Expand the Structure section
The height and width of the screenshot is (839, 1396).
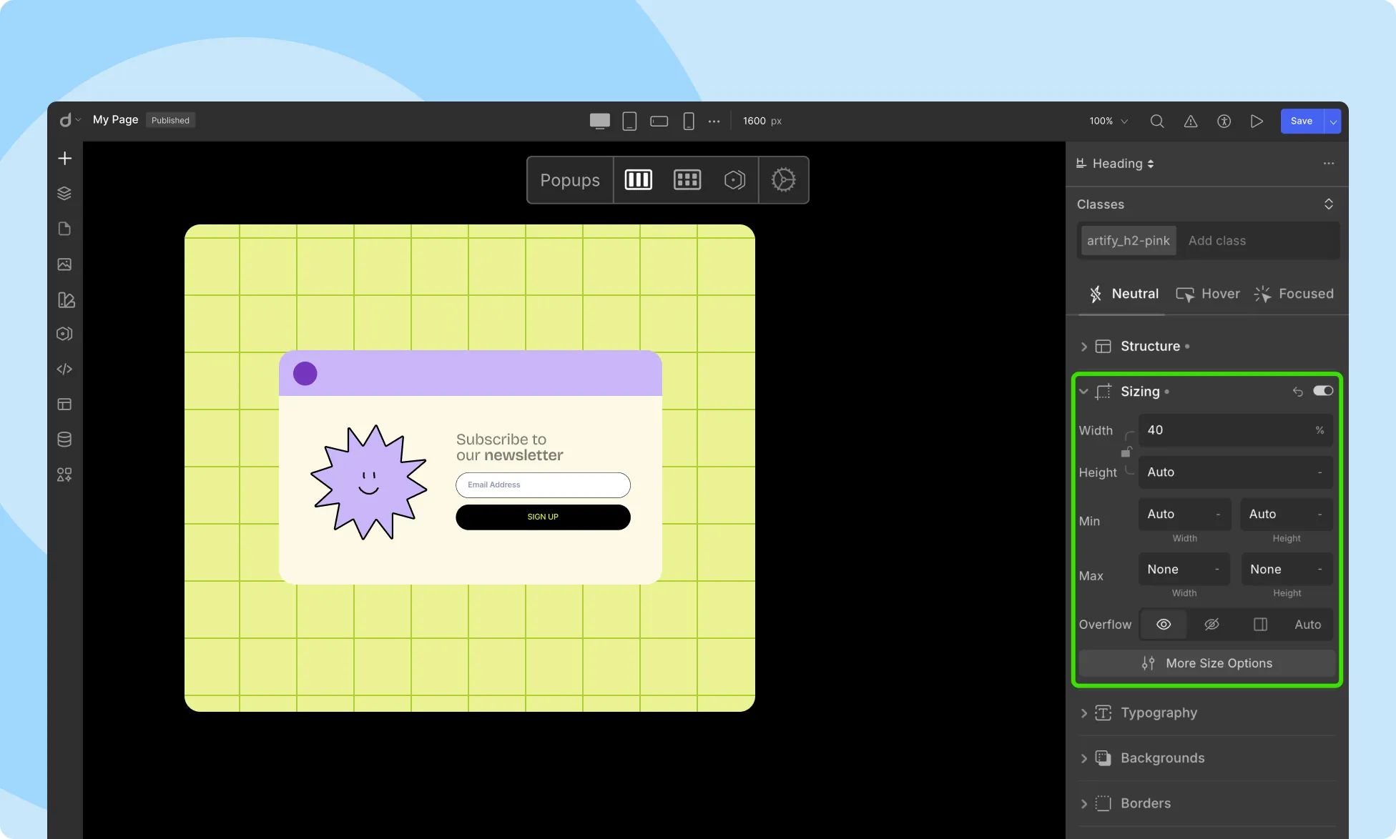pos(1083,347)
